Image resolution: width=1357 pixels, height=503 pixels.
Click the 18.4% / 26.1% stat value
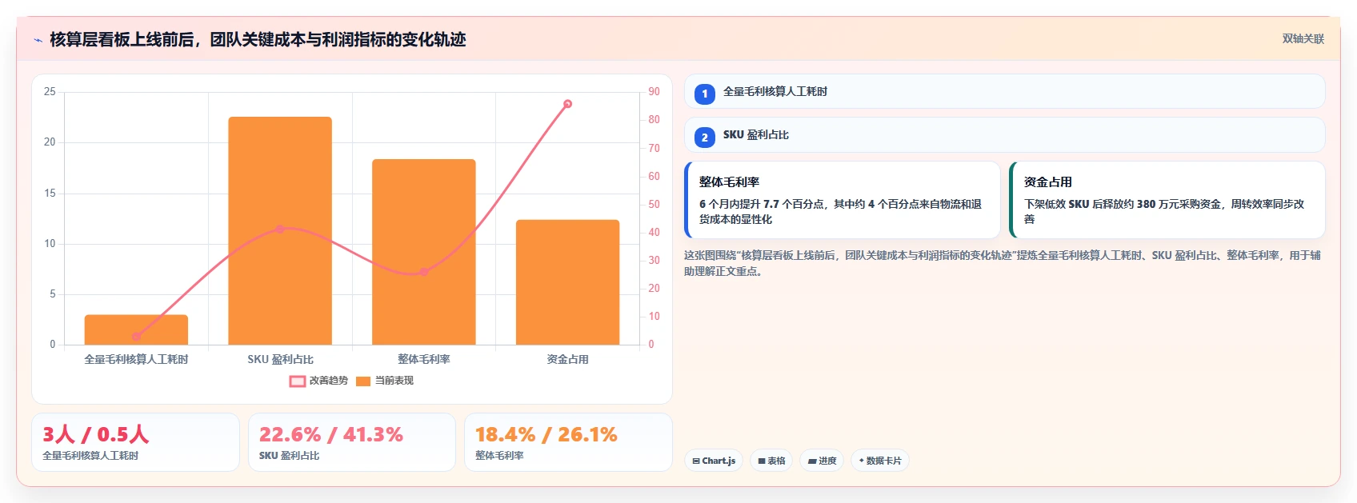pos(546,434)
